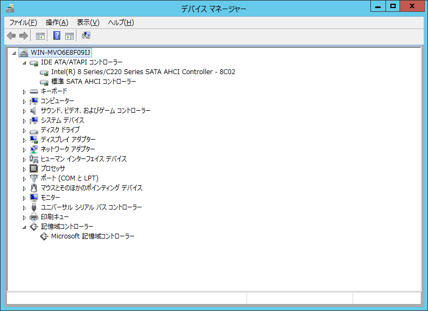Click Scan for hardware changes icon
The width and height of the screenshot is (428, 311).
86,35
